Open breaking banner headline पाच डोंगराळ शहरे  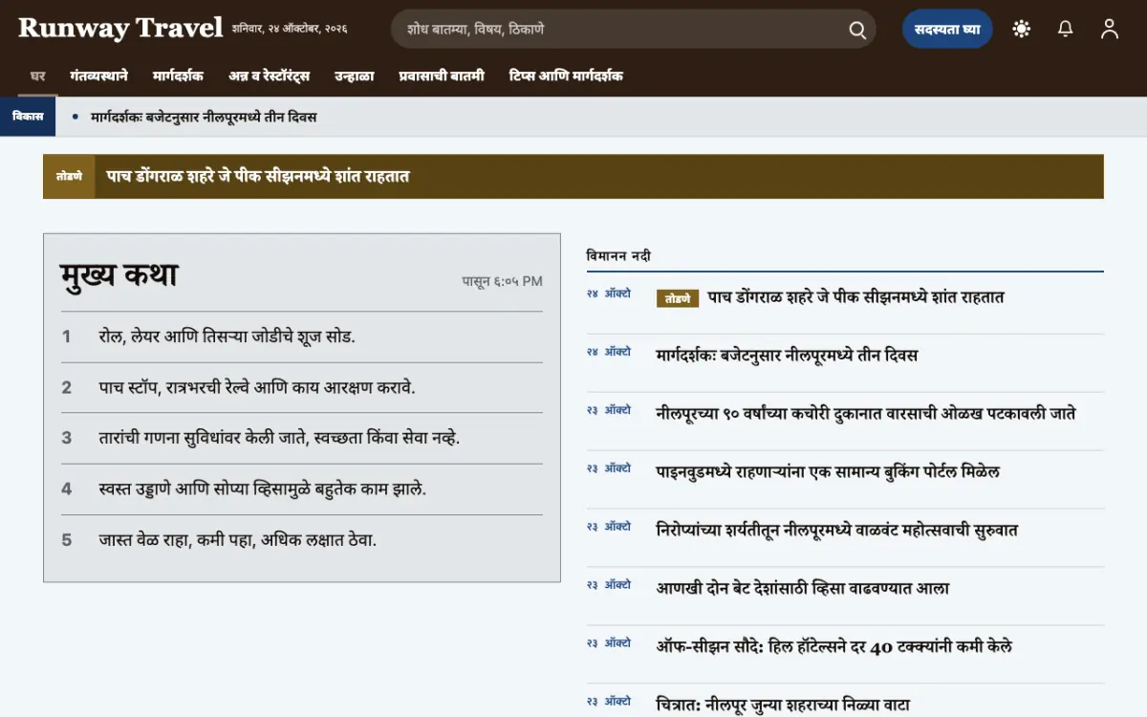coord(258,176)
